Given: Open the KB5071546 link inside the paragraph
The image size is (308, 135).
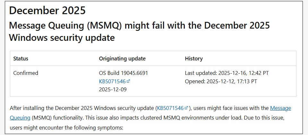Looking at the screenshot, I should (x=170, y=108).
